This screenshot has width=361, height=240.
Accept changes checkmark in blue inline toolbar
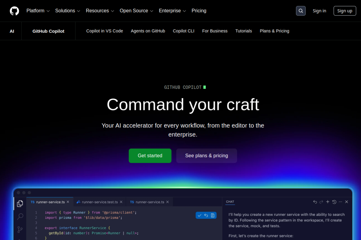pos(200,215)
